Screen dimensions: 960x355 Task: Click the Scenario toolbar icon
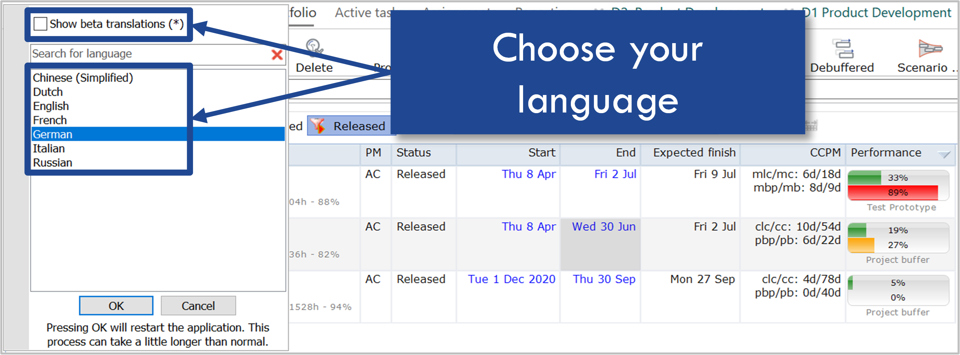pos(930,48)
